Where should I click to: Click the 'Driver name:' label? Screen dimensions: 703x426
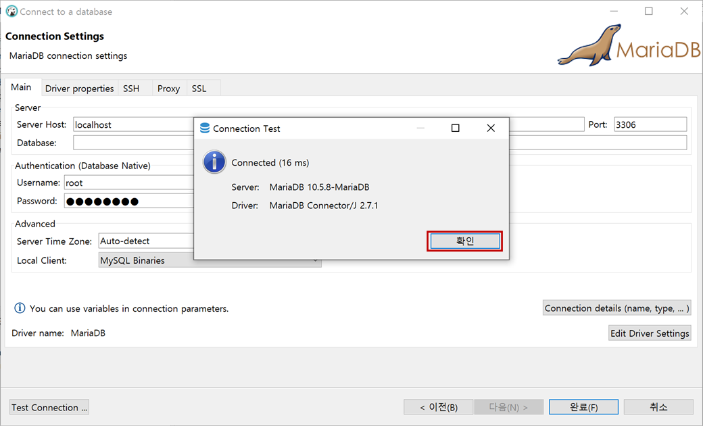tap(38, 333)
